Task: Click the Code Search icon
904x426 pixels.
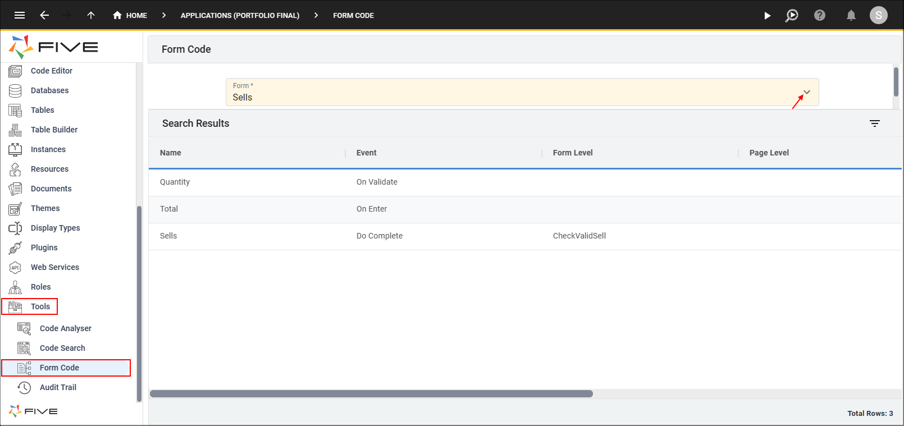Action: [x=24, y=348]
